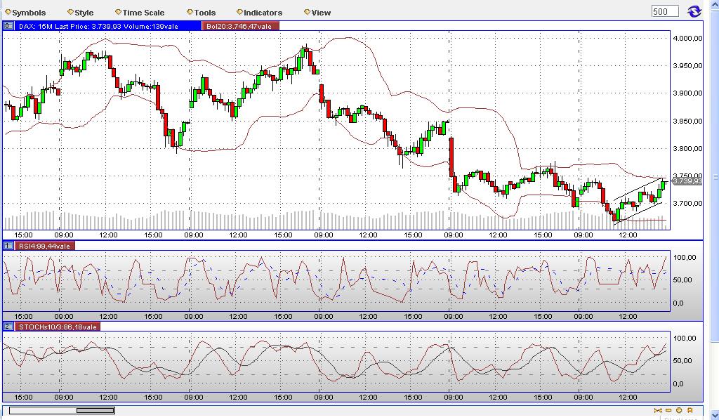This screenshot has width=719, height=420.
Task: Click the 500 bar-count input field
Action: click(x=664, y=11)
